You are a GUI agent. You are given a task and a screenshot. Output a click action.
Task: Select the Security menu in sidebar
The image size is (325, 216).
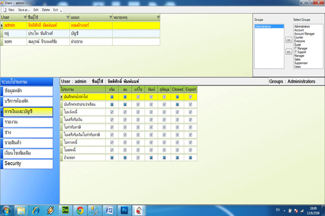coord(27,163)
